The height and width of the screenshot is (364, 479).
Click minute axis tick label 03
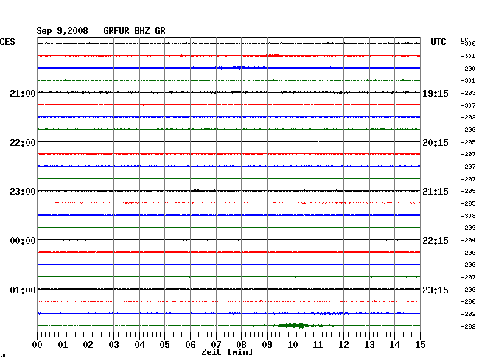coord(113,345)
